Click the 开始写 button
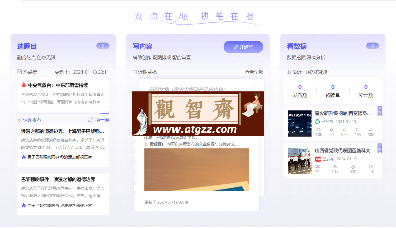396x228 pixels. coord(243,47)
